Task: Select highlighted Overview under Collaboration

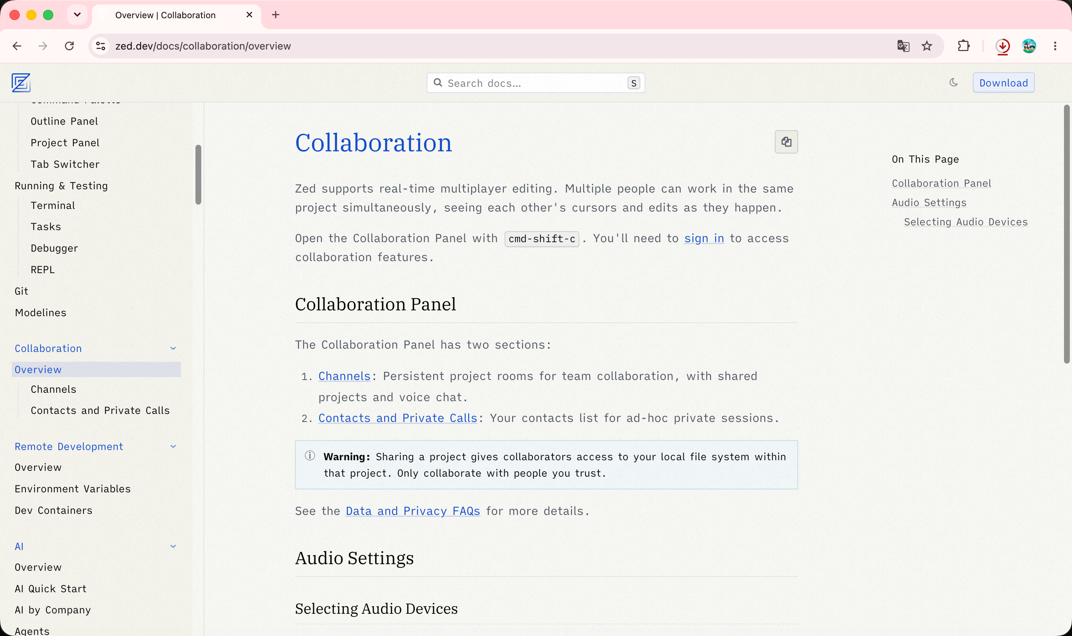Action: tap(96, 369)
